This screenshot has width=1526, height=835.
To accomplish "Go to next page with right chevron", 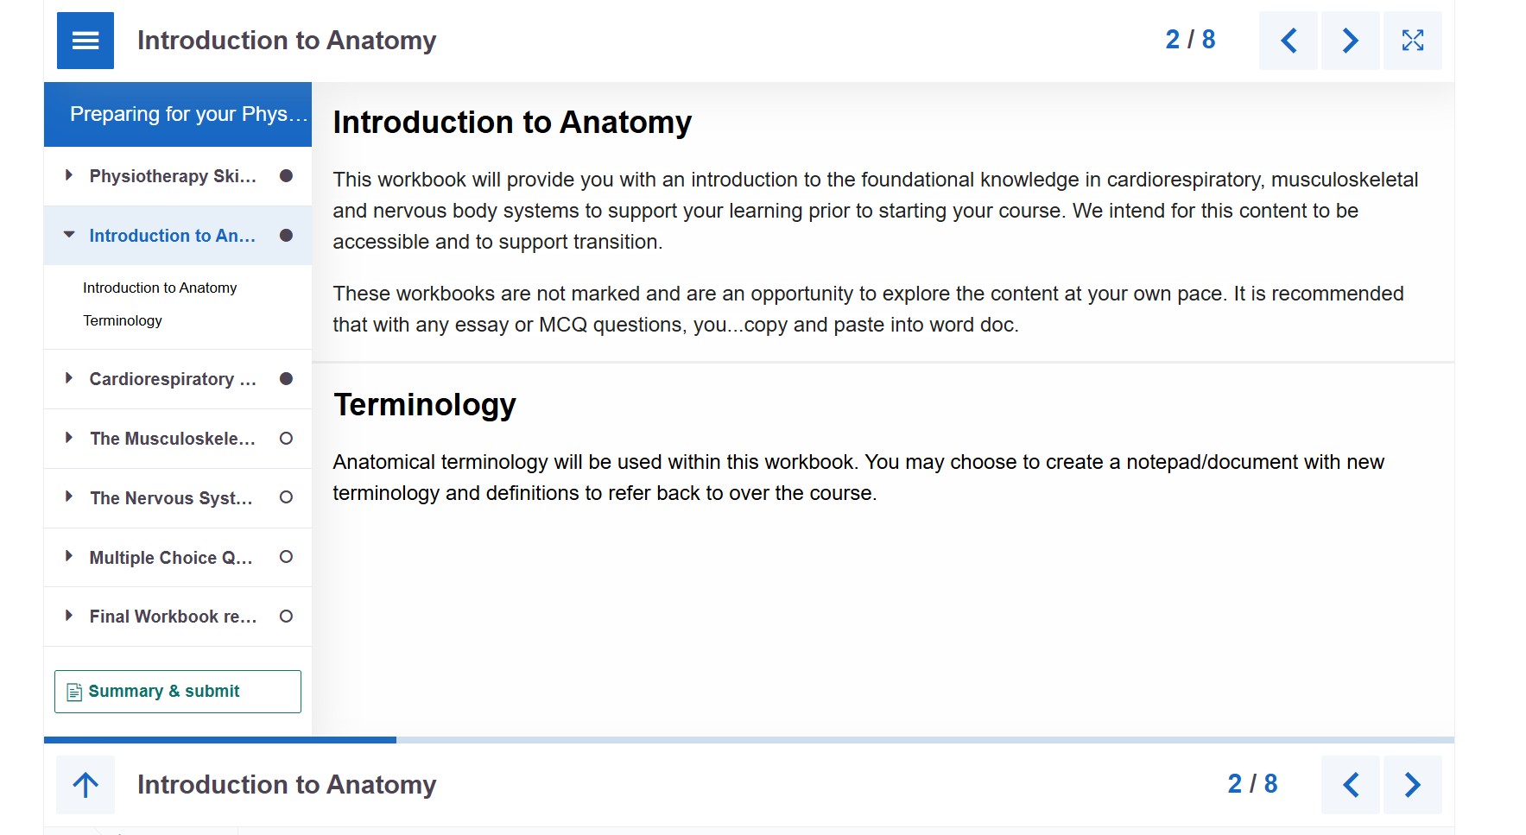I will 1350,40.
